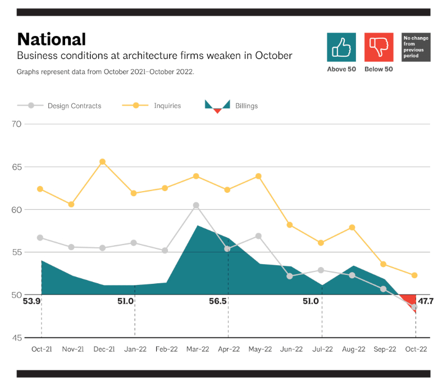Select the Inquiries data point for Oct-22
This screenshot has height=385, width=447.
pyautogui.click(x=414, y=275)
